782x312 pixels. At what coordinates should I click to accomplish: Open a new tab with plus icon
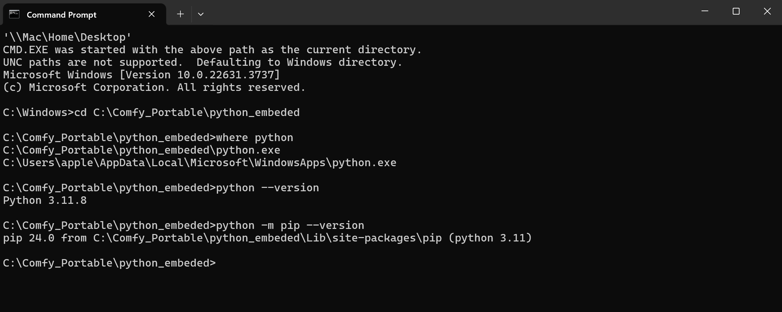pyautogui.click(x=180, y=14)
